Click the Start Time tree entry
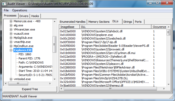The height and width of the screenshot is (101, 175). (35, 71)
